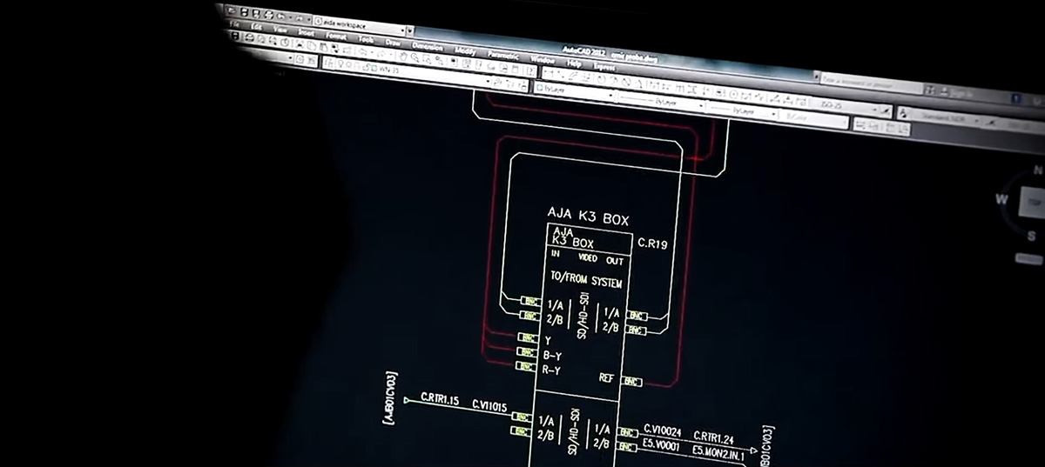Select the 'C.R19' label

[x=652, y=244]
